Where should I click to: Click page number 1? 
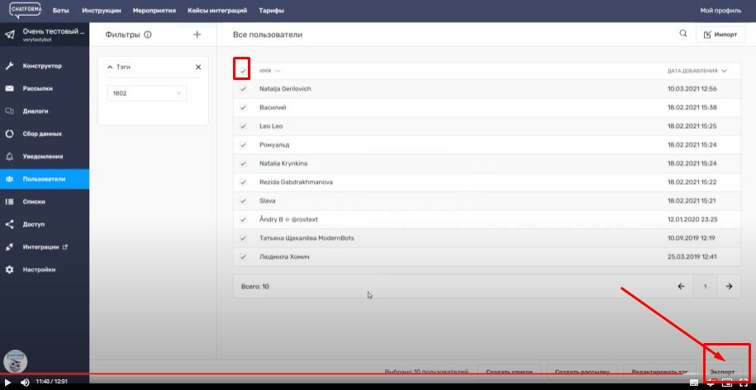point(705,286)
